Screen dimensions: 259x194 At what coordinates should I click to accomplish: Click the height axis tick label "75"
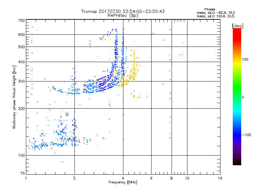[x=23, y=173]
